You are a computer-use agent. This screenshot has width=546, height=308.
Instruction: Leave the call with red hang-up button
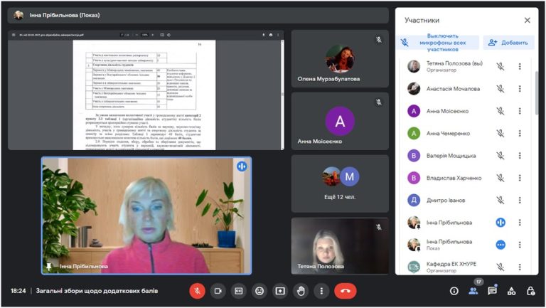pos(345,291)
